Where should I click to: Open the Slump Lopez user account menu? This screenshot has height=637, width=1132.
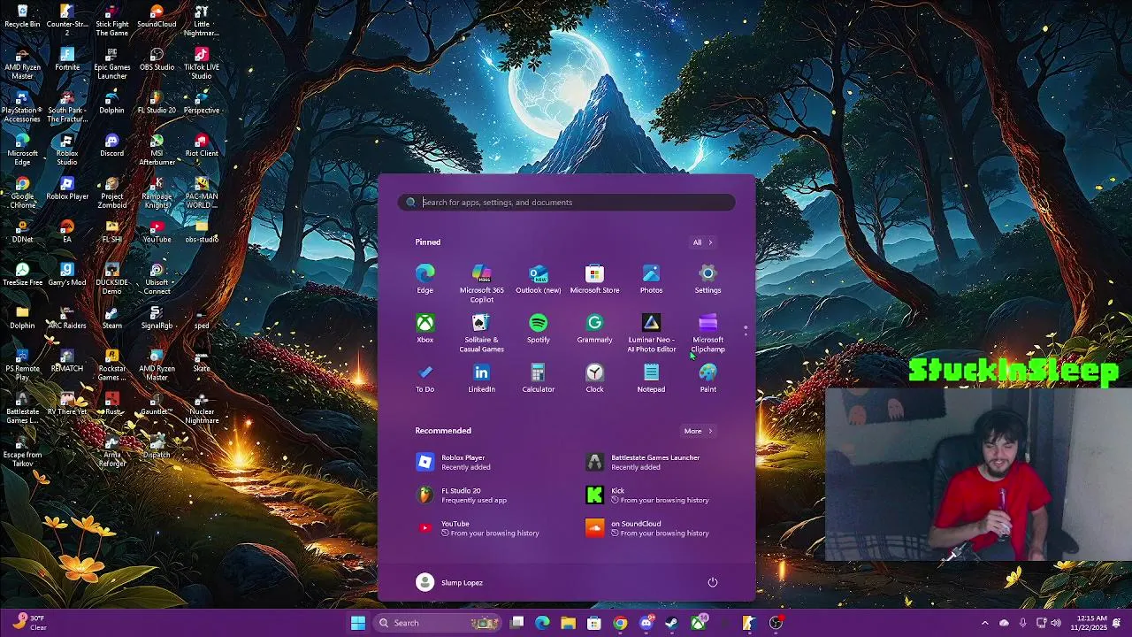click(449, 582)
